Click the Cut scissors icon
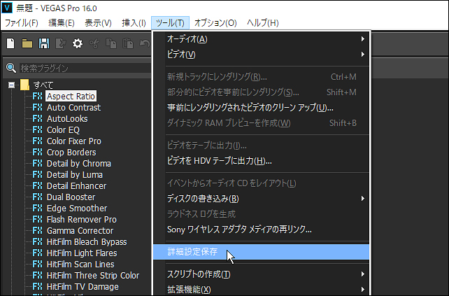 coord(94,43)
